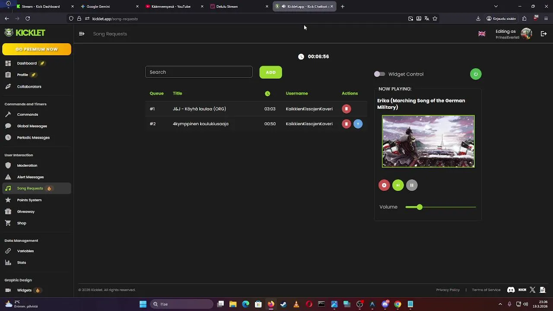
Task: Click Kirjaudu sisään account button
Action: [501, 19]
